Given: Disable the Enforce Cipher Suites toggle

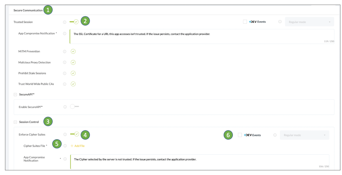Looking at the screenshot, I should (x=74, y=134).
